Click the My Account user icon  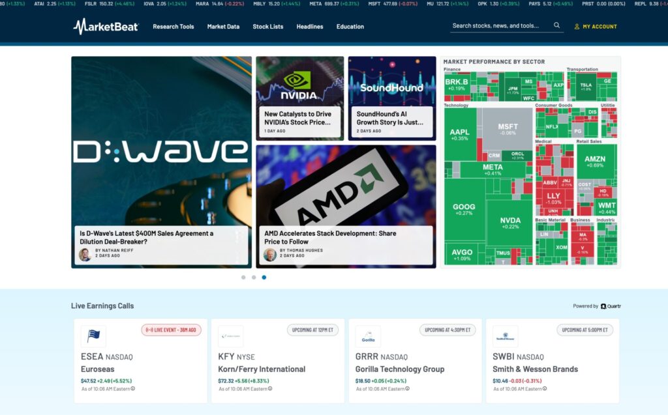pos(577,27)
